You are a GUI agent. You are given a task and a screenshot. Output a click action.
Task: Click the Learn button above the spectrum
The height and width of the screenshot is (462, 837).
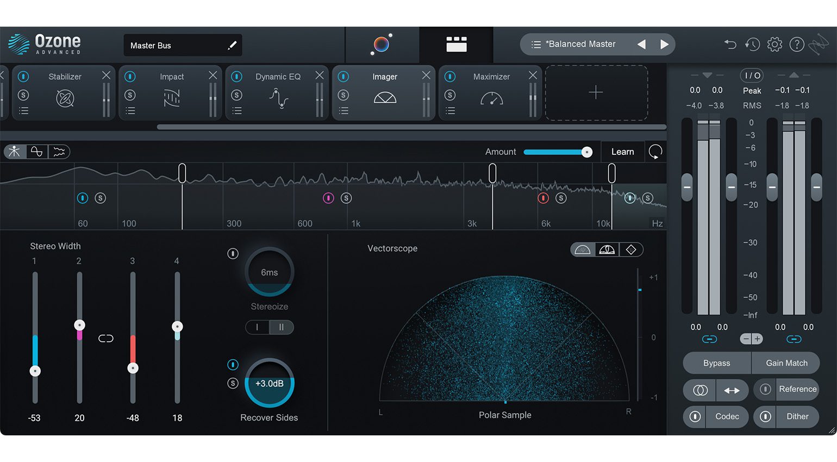pos(622,152)
